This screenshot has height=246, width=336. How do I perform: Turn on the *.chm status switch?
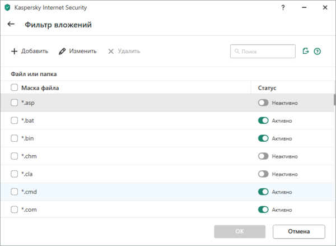click(263, 156)
